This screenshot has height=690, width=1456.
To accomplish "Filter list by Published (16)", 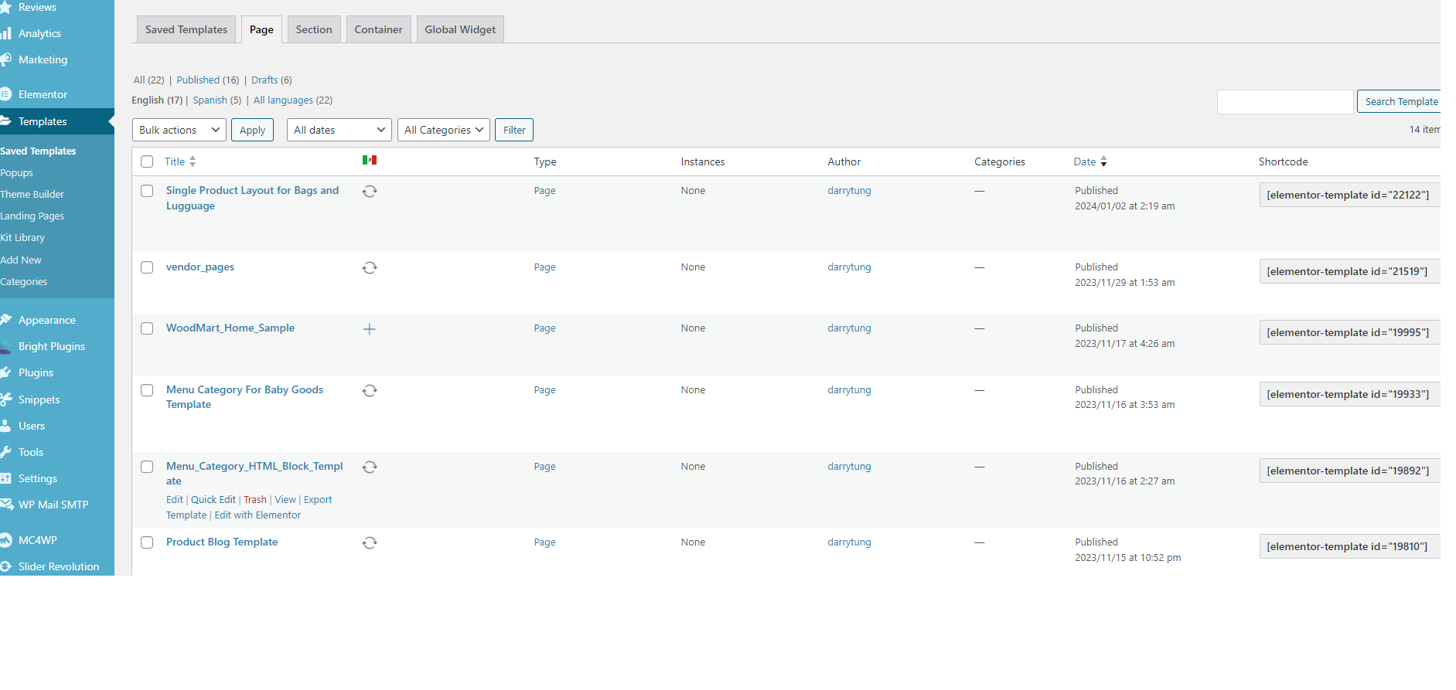I will click(x=208, y=80).
